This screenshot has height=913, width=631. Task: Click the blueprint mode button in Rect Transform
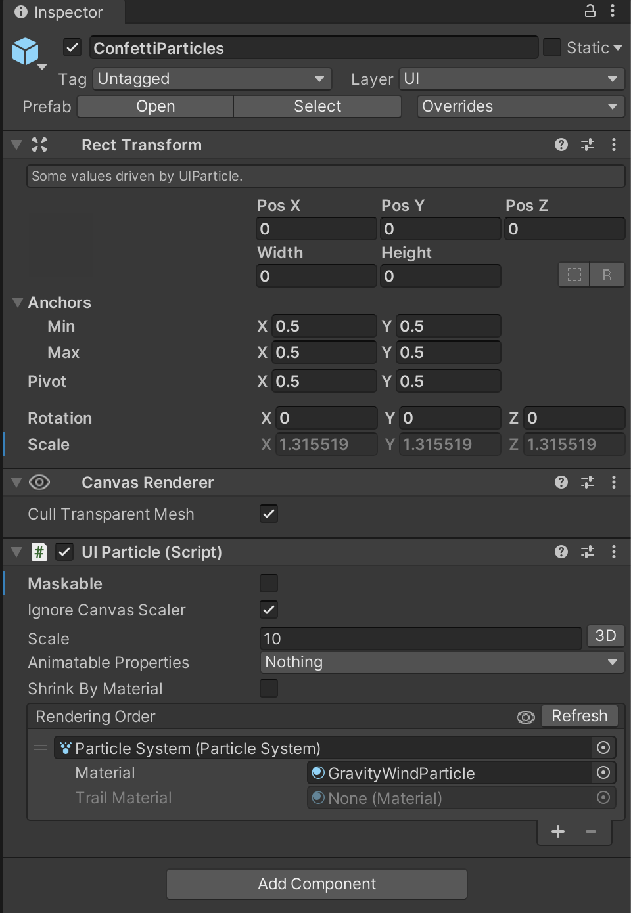point(574,275)
